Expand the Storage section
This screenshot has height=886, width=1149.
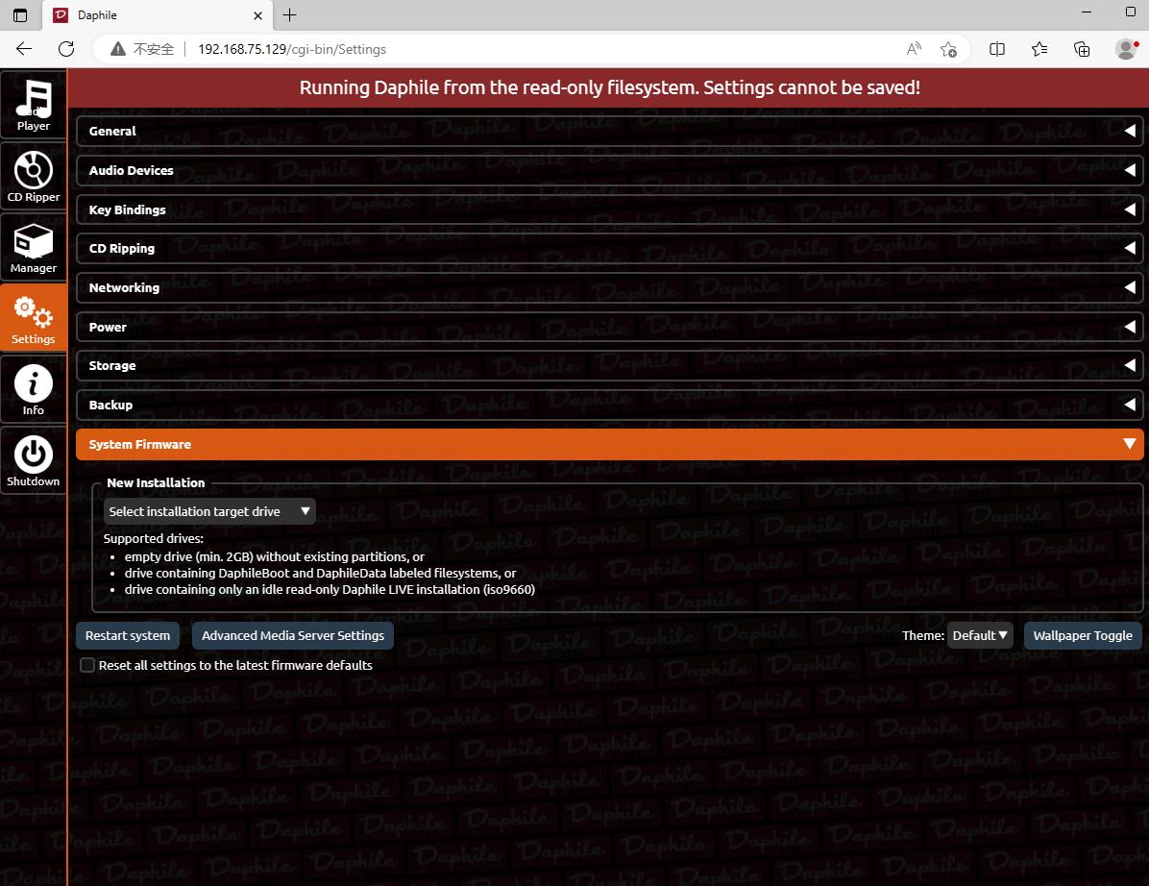(609, 366)
